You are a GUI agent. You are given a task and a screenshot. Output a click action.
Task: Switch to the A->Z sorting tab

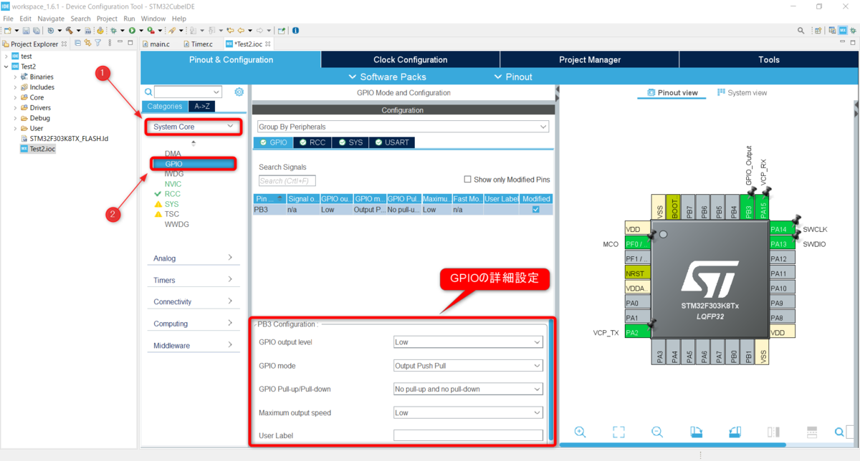(x=202, y=106)
